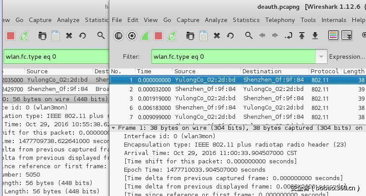Toggle auto-scroll in live capture
The height and width of the screenshot is (196, 366).
[347, 36]
